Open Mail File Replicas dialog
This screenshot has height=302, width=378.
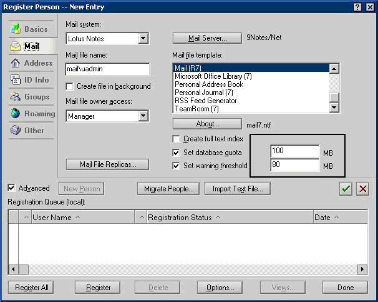tap(107, 164)
